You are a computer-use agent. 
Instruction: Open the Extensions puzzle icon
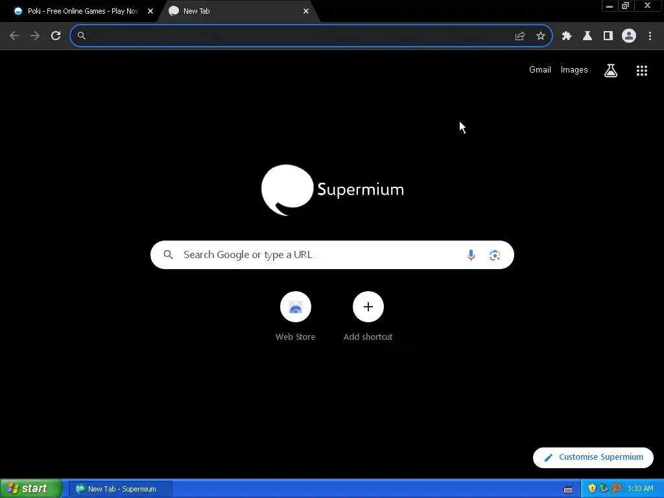coord(567,36)
